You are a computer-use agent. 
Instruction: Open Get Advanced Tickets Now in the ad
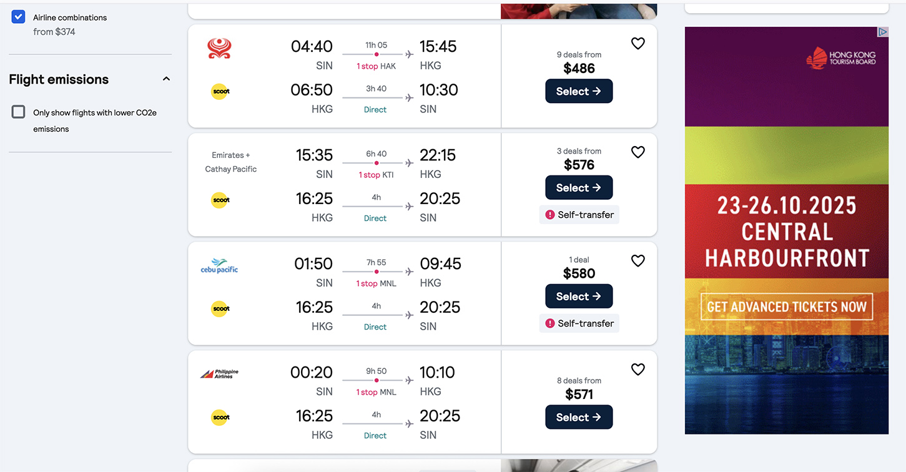click(x=786, y=307)
